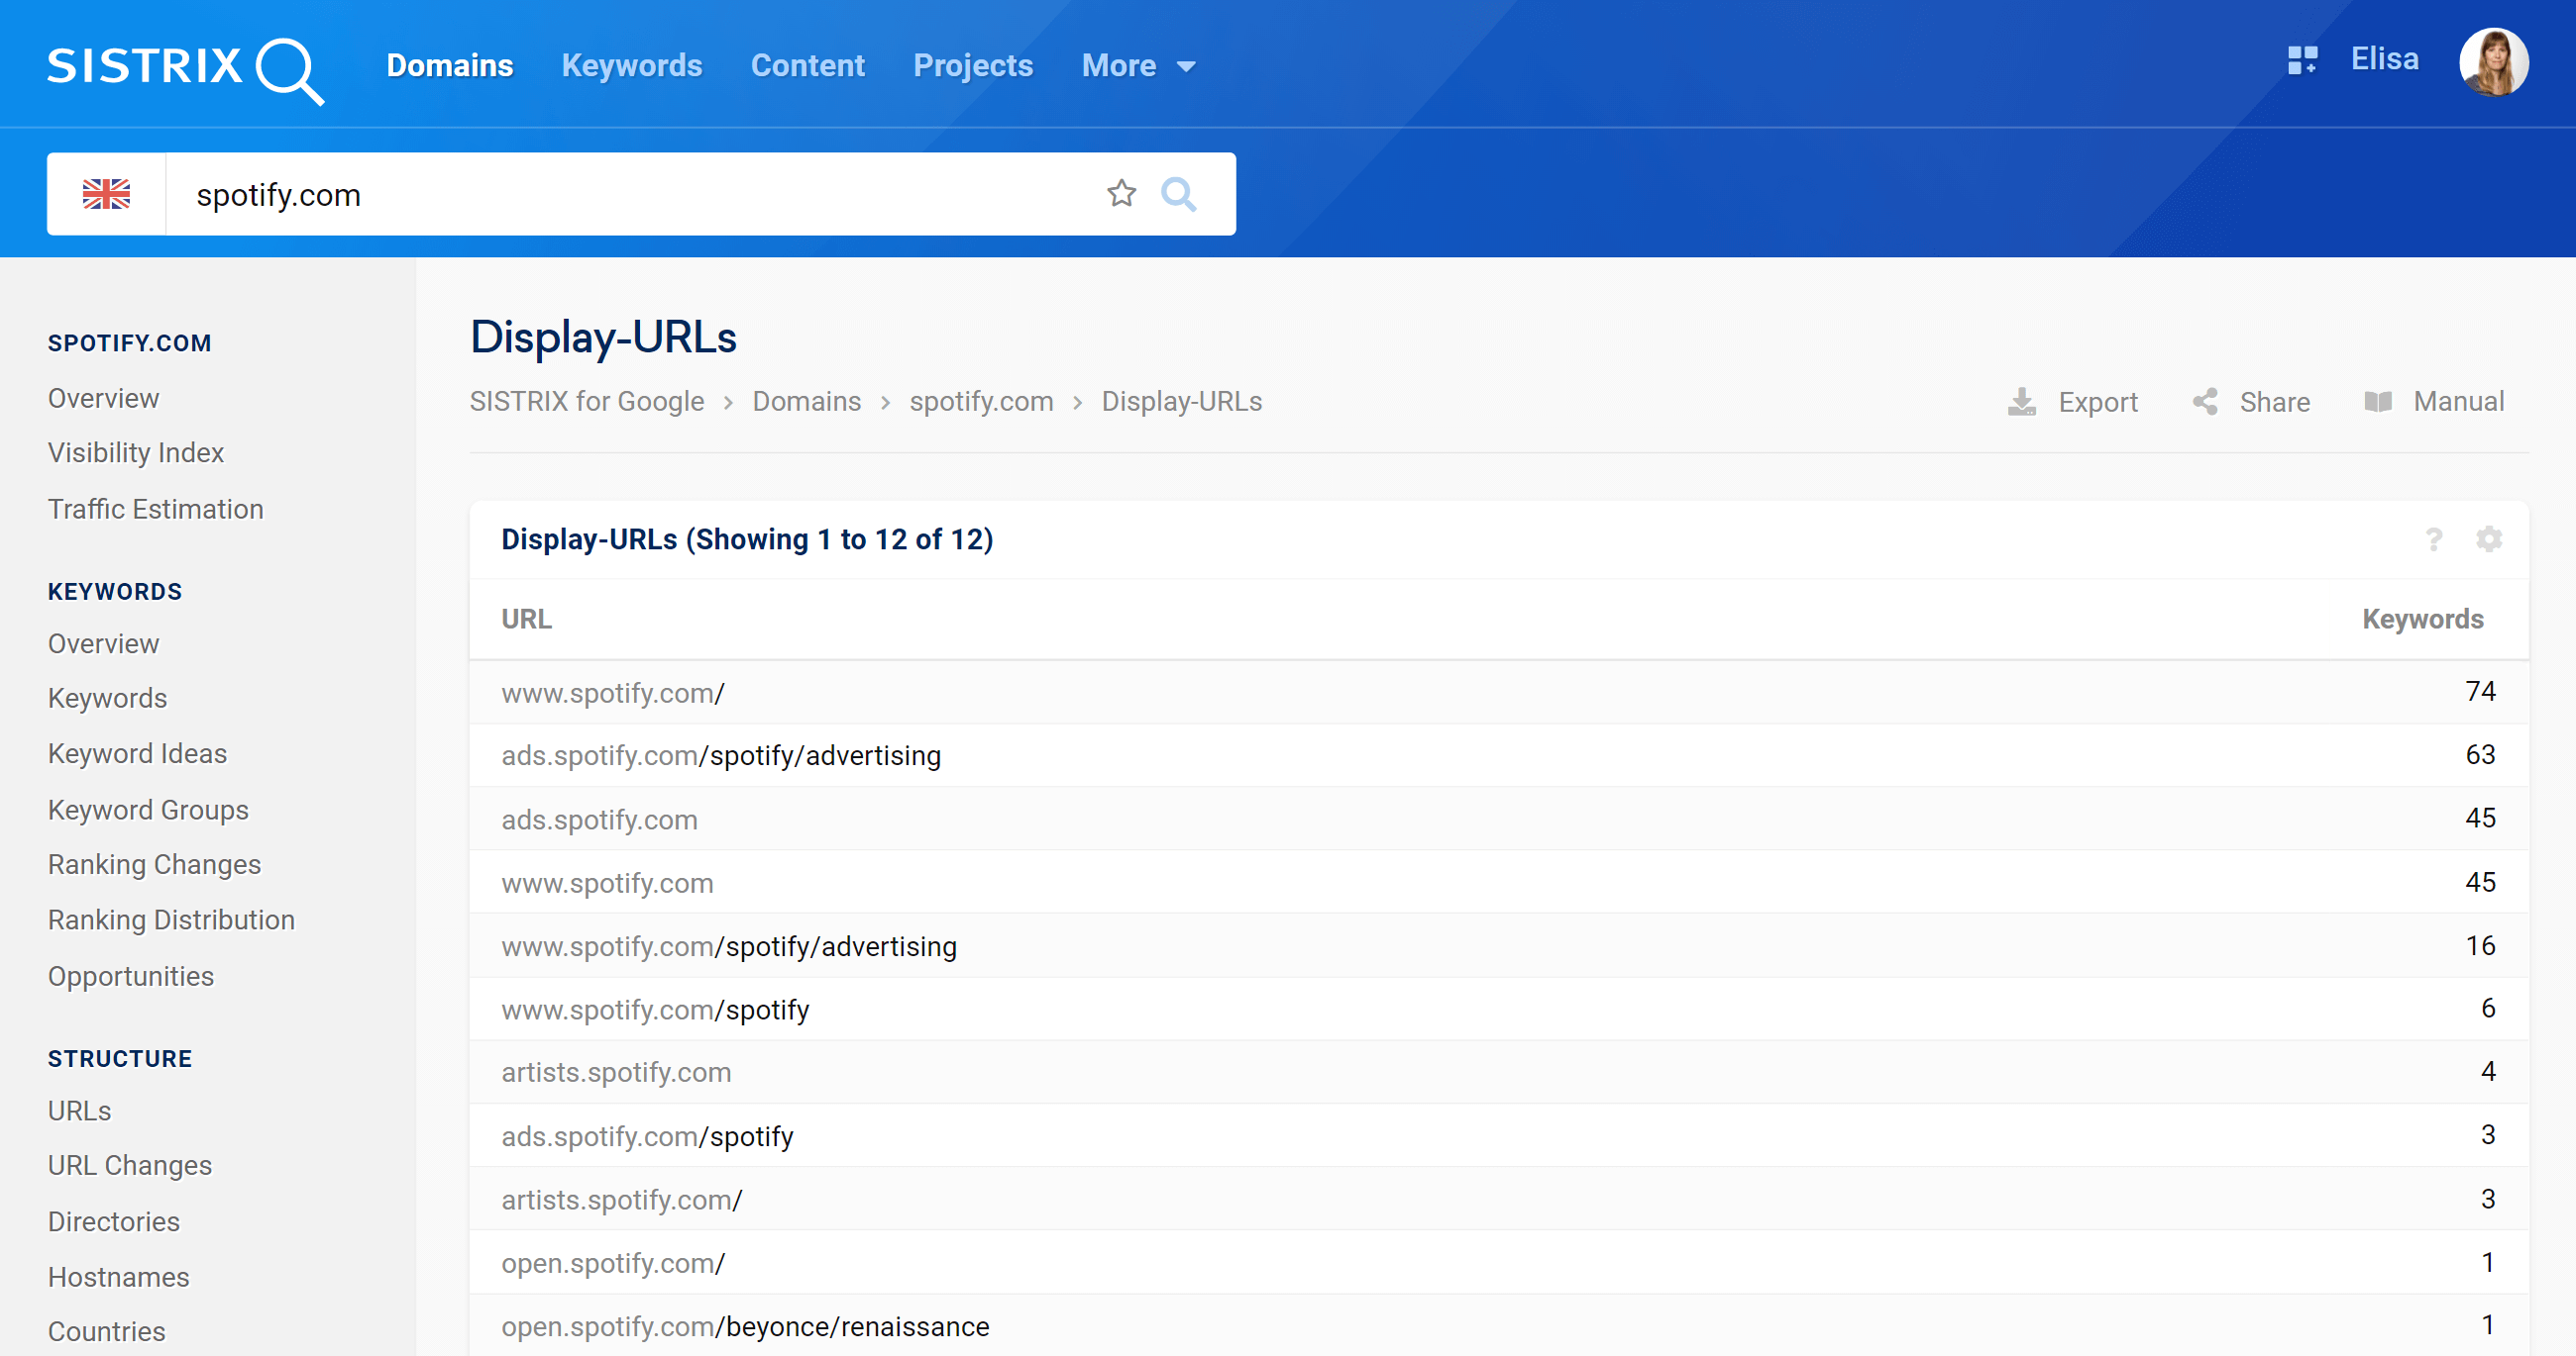The width and height of the screenshot is (2576, 1356).
Task: Sort by the Keywords column header
Action: (x=2422, y=620)
